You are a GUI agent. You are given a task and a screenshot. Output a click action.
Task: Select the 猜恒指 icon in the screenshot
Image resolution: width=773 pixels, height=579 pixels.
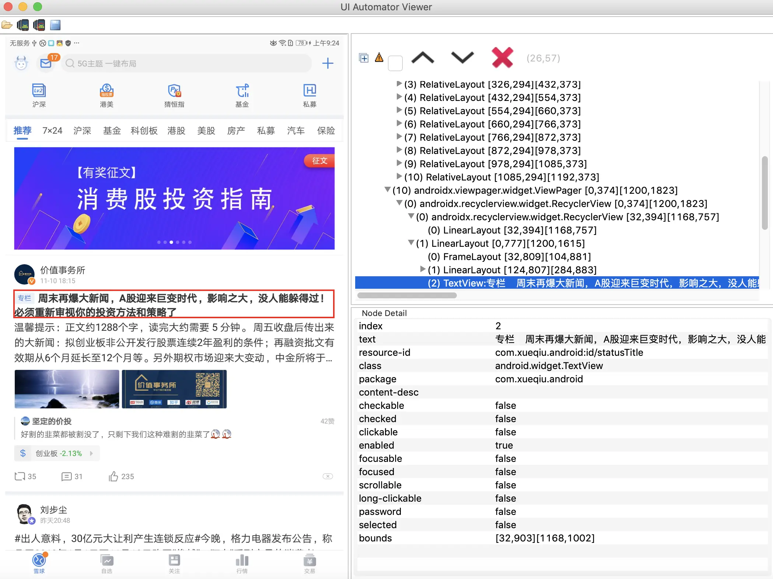click(x=174, y=95)
